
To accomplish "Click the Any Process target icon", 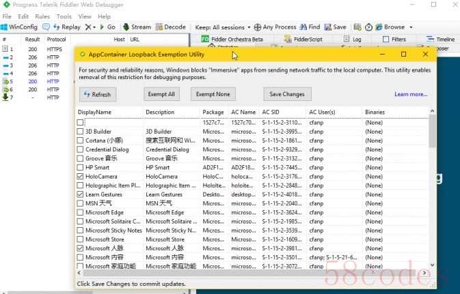I will click(257, 27).
